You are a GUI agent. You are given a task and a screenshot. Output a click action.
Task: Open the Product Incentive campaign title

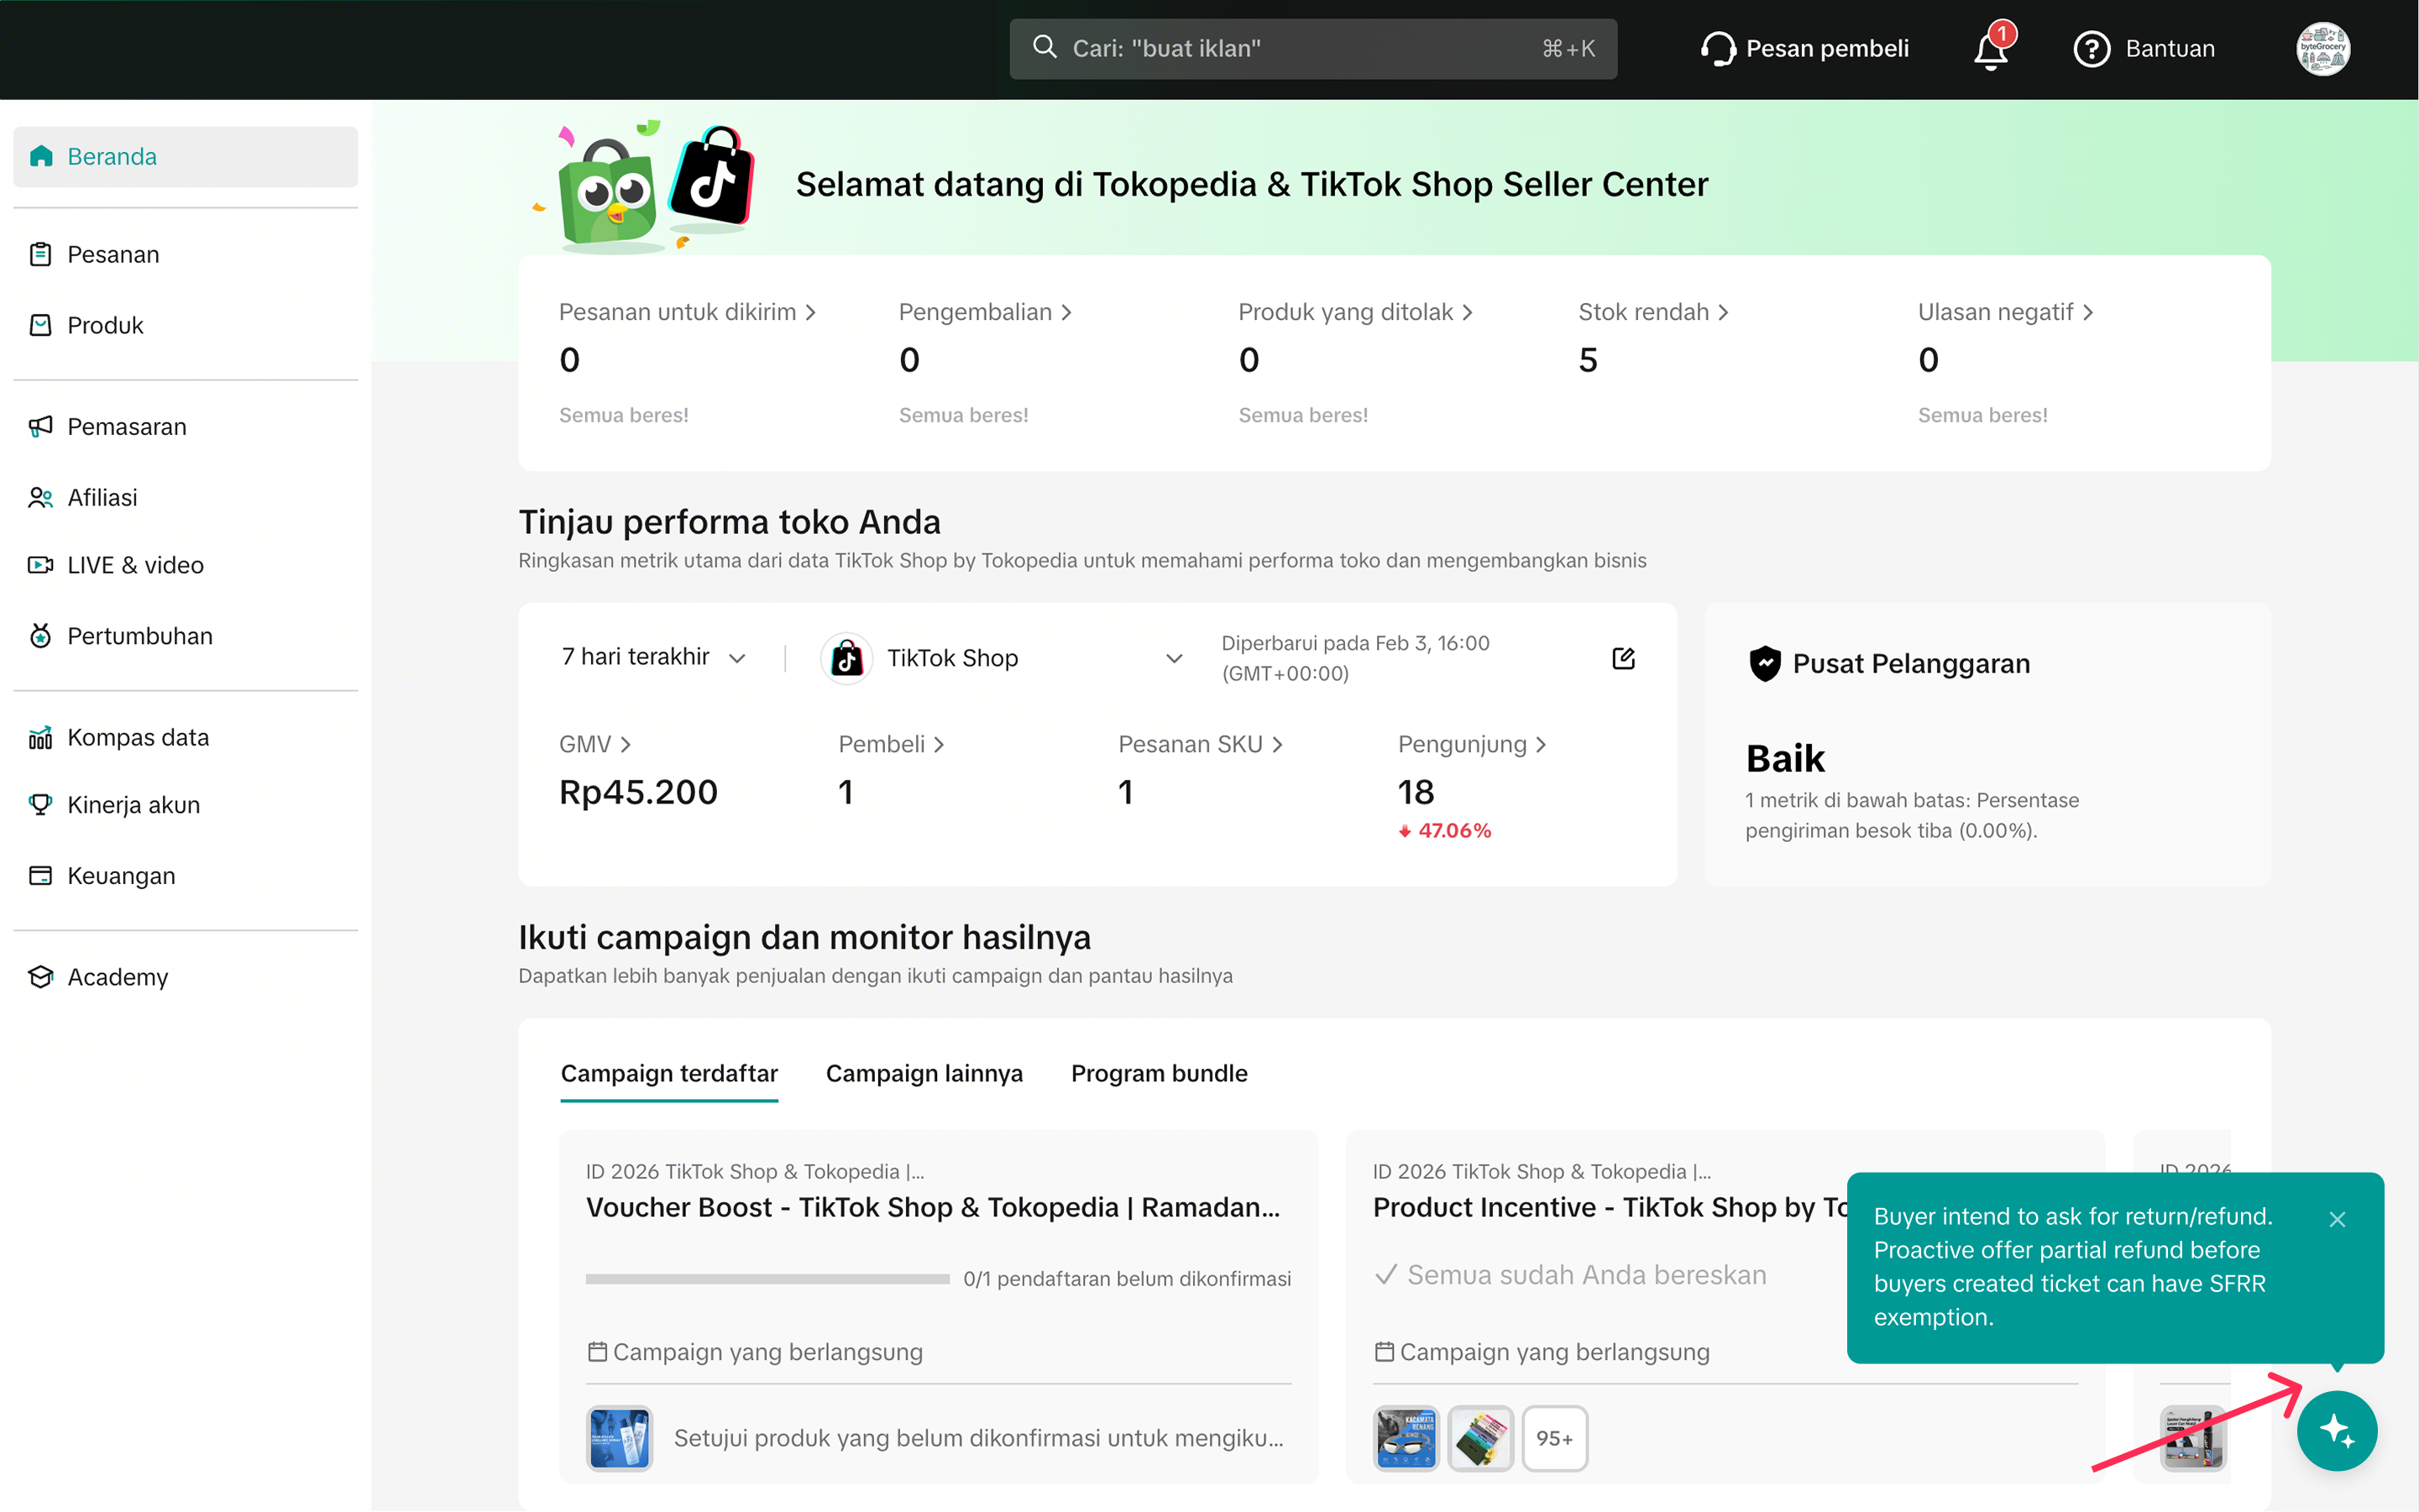coord(1610,1208)
